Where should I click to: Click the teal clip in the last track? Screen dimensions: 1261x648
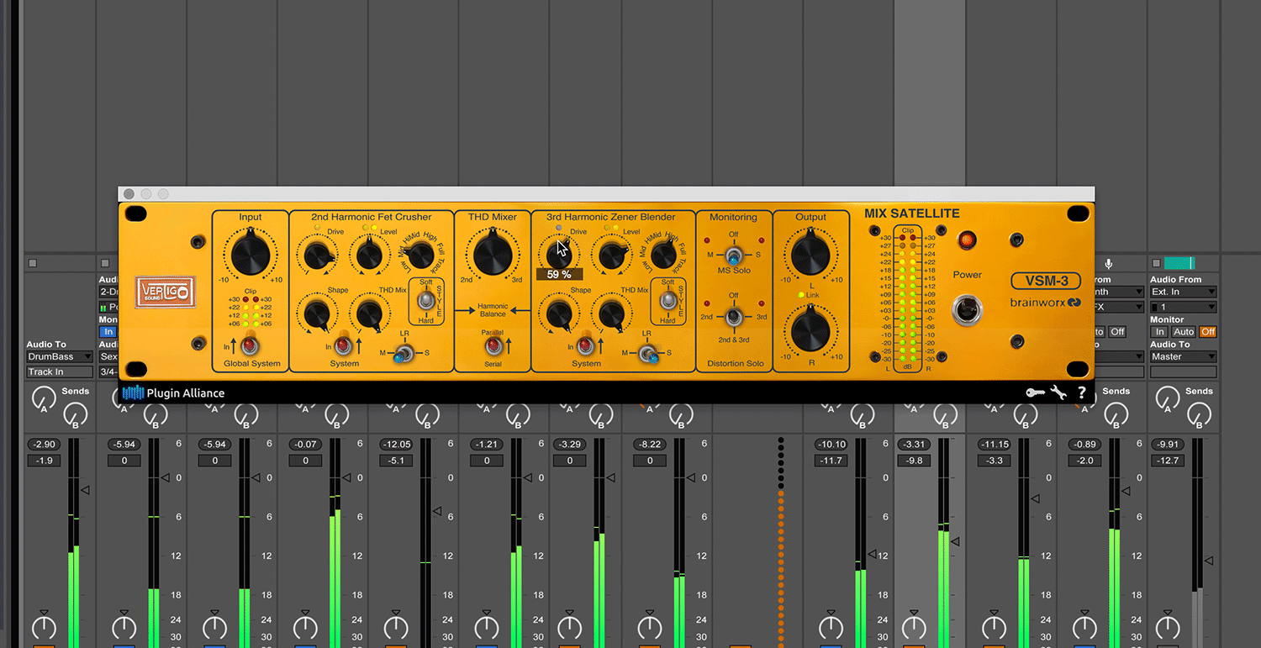coord(1179,263)
